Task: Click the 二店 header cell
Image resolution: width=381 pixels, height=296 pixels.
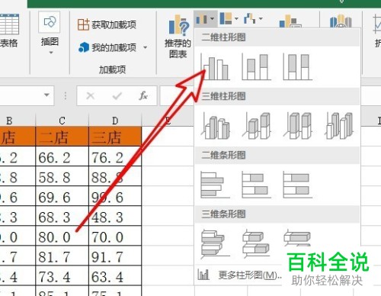Action: point(62,137)
